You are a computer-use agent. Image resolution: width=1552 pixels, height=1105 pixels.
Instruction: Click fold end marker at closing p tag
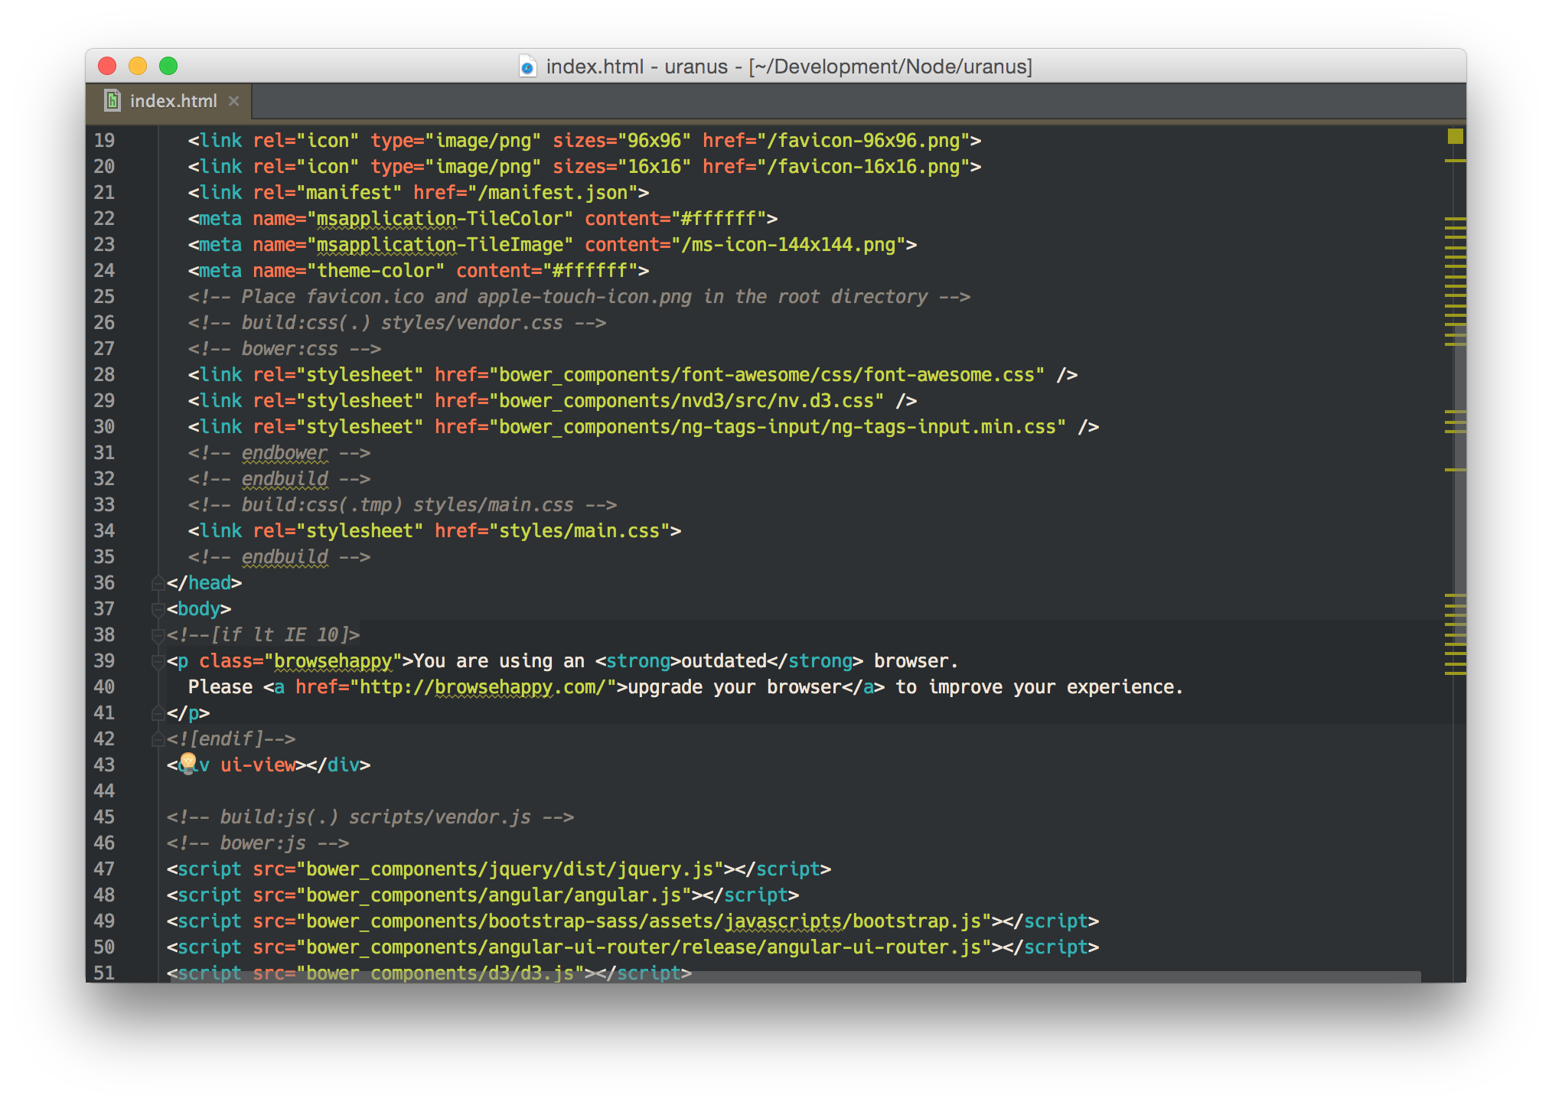tap(158, 713)
